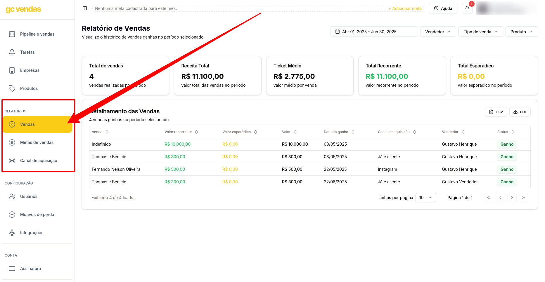Open the Produto filter dropdown

[x=522, y=32]
